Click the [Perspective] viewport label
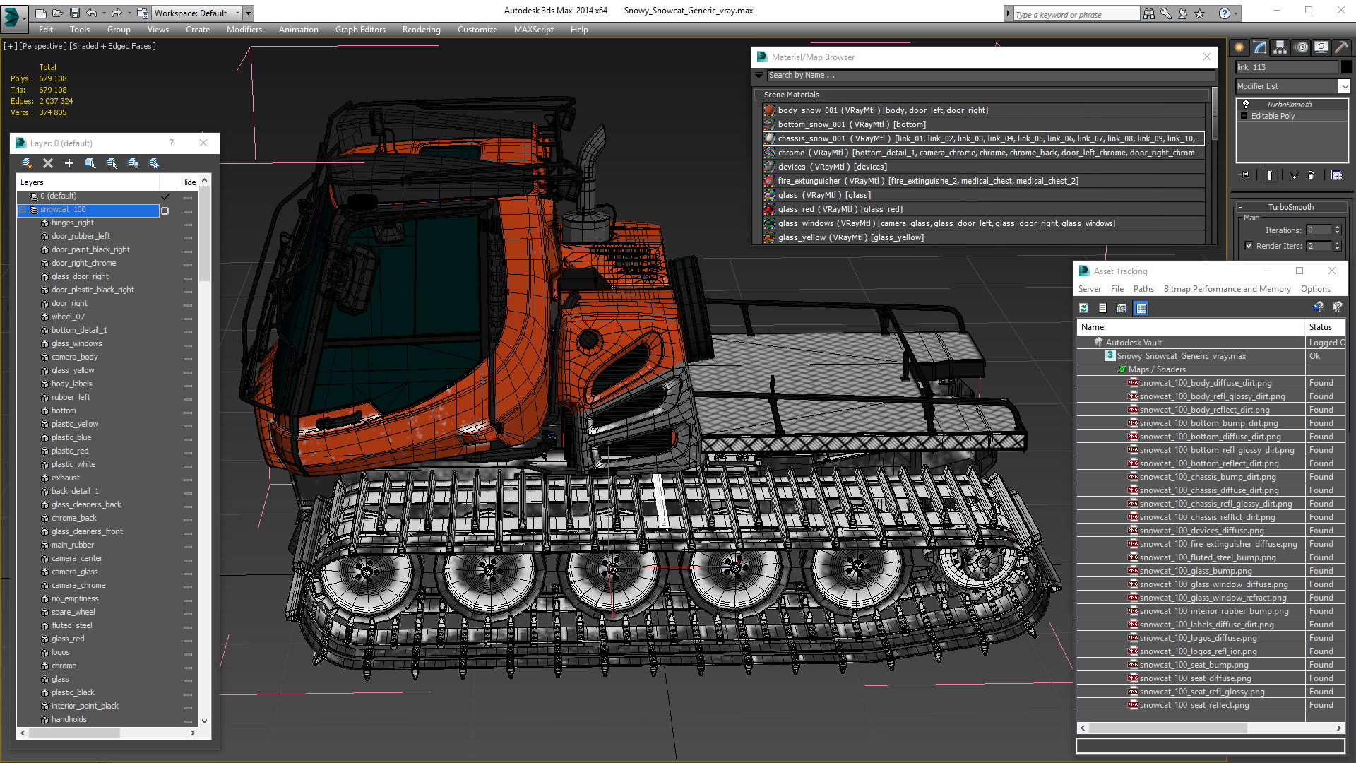The height and width of the screenshot is (763, 1356). pyautogui.click(x=43, y=46)
